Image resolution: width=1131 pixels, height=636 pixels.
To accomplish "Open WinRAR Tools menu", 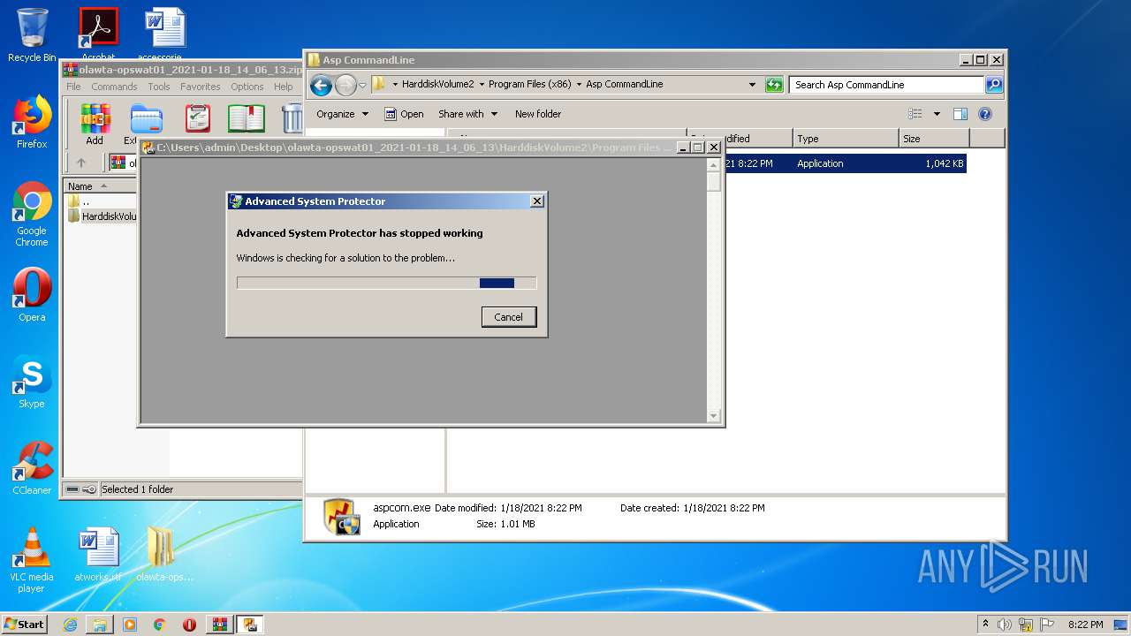I will 159,87.
